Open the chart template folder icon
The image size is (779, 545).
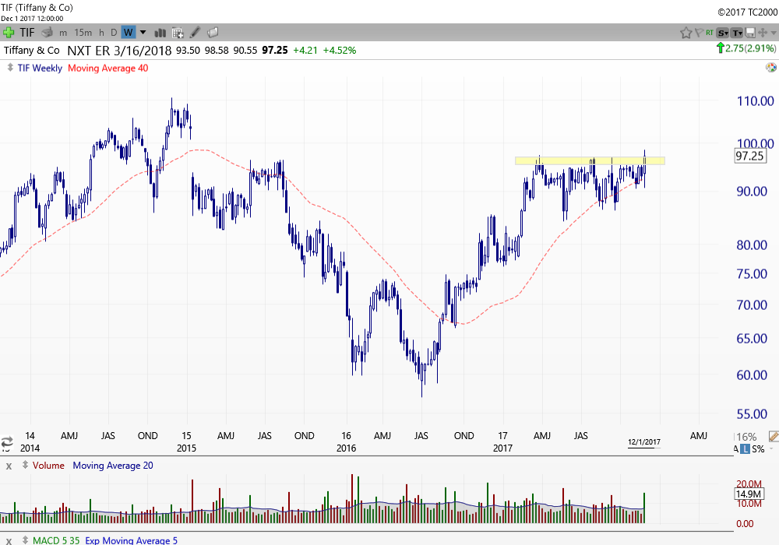(x=213, y=32)
